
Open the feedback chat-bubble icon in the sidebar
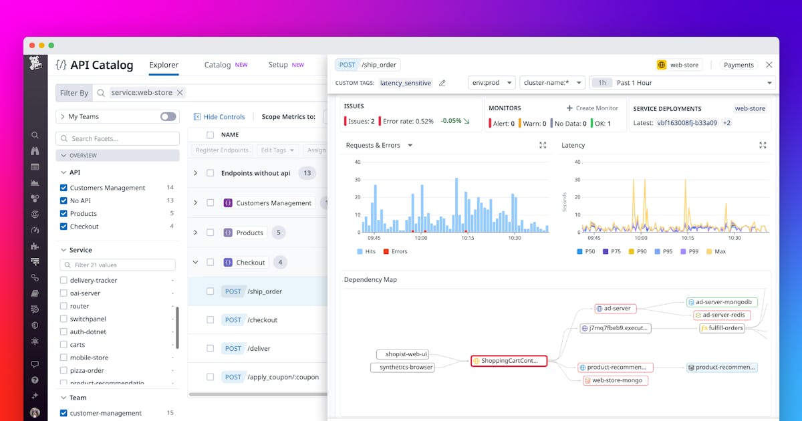click(x=35, y=364)
